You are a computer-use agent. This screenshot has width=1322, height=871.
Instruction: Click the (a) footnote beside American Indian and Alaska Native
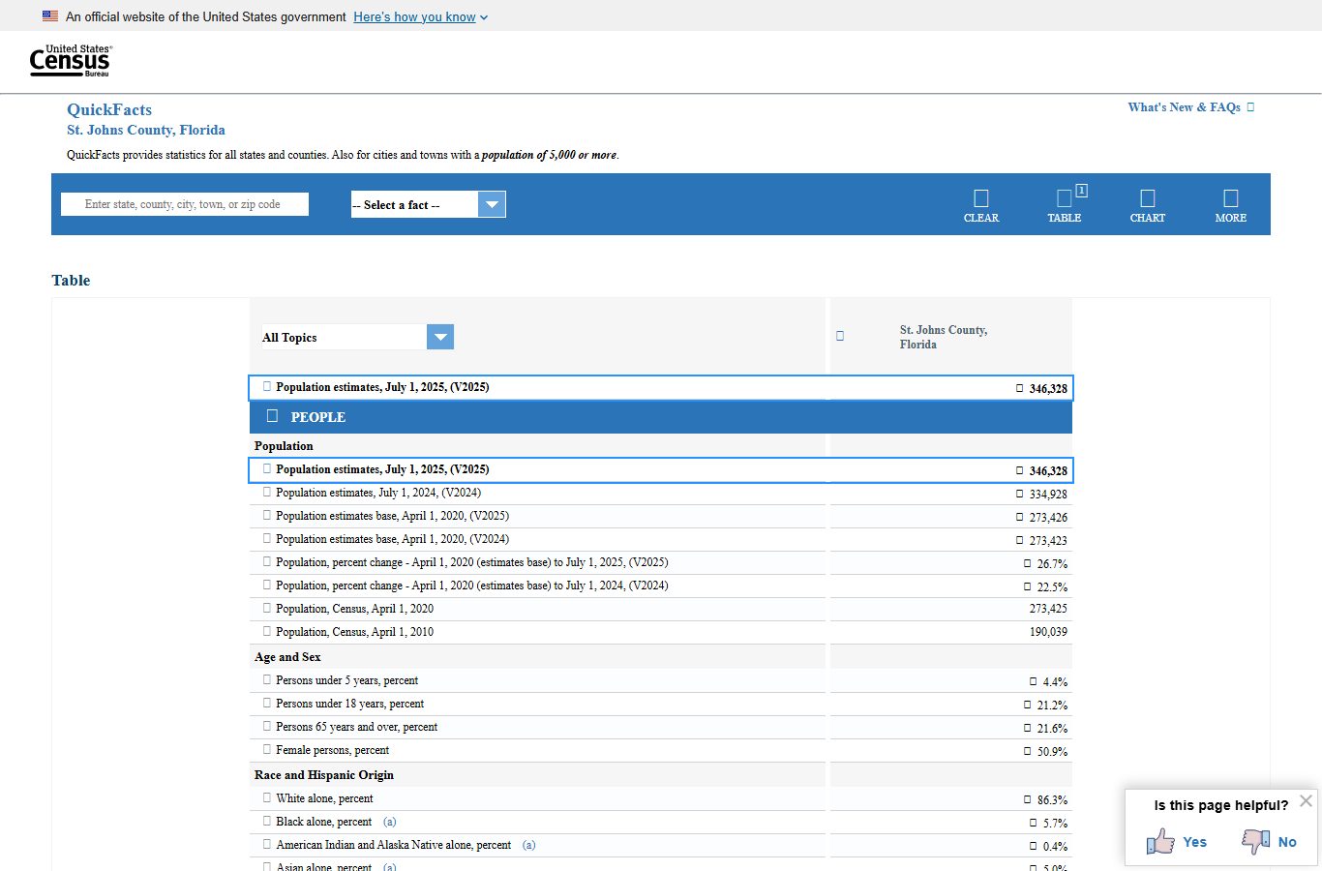click(528, 845)
